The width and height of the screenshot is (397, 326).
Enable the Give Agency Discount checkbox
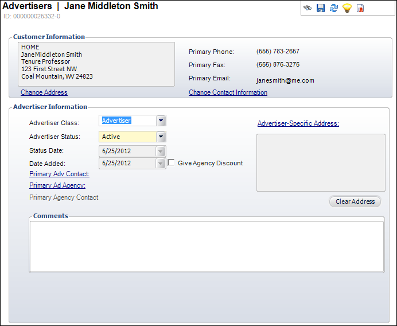click(x=171, y=163)
